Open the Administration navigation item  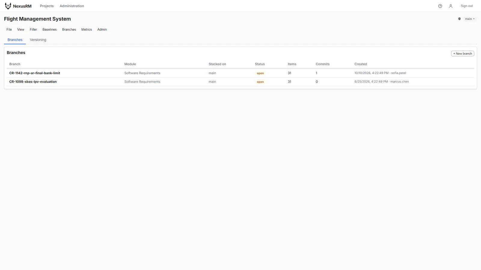[x=72, y=6]
